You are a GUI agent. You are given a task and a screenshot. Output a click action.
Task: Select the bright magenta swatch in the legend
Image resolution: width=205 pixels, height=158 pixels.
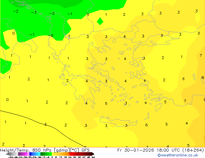tap(26, 154)
